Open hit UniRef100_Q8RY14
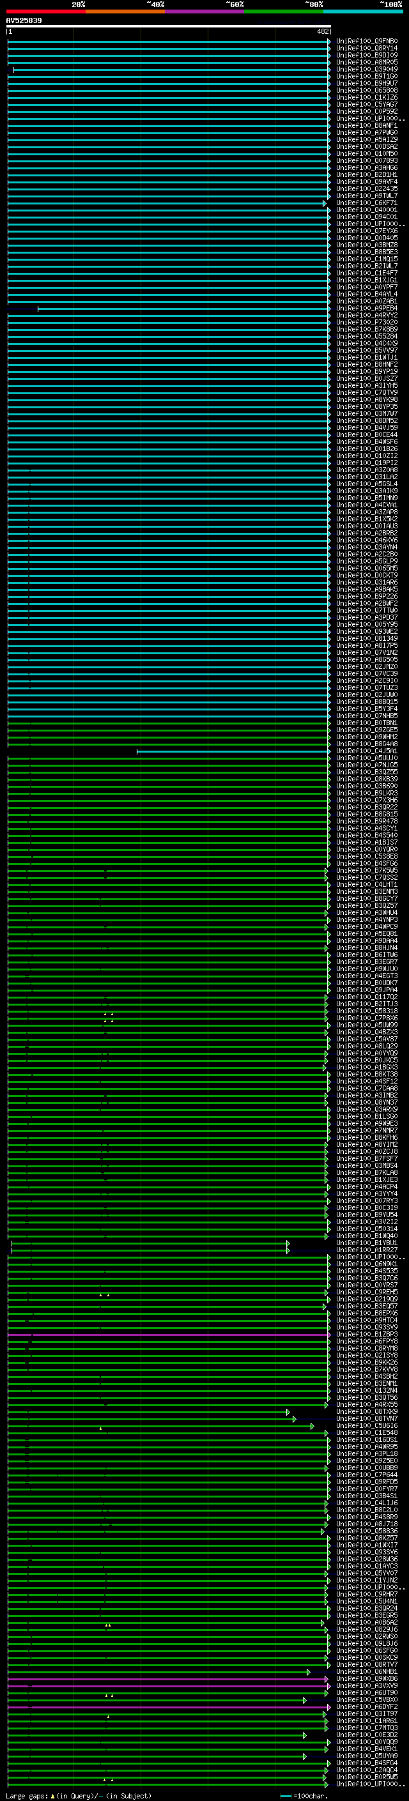 (366, 49)
